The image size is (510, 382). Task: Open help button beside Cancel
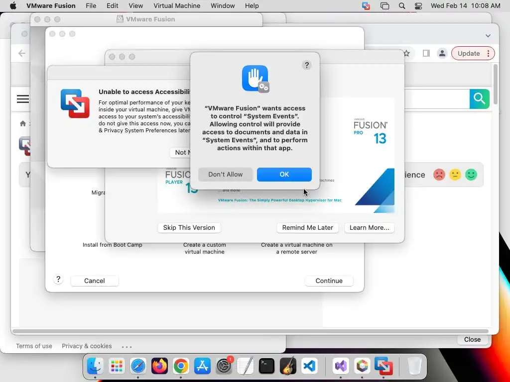pos(58,280)
